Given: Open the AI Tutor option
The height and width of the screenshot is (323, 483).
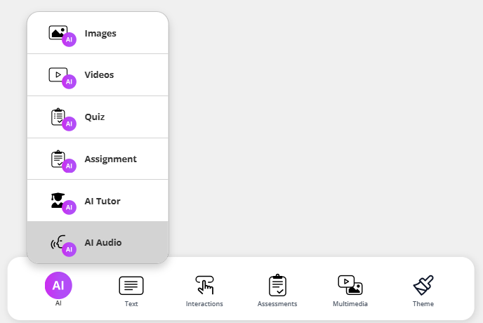Looking at the screenshot, I should [98, 201].
